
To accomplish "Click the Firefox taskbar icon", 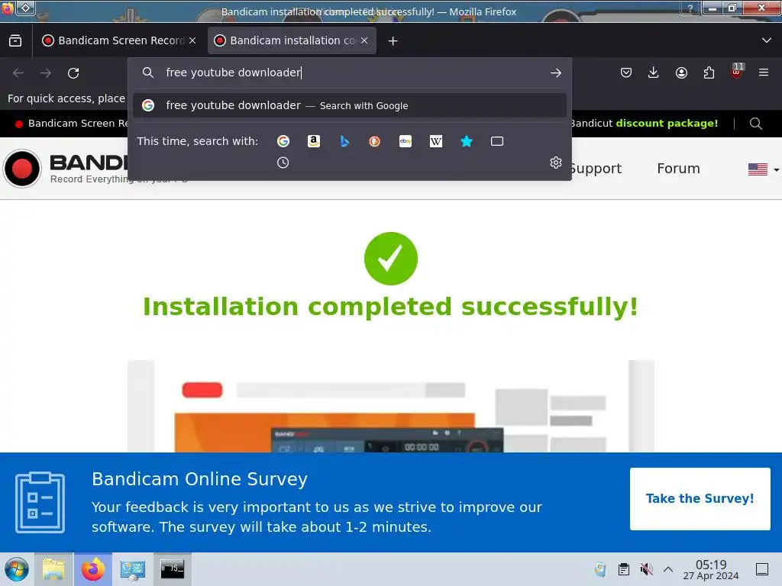I will [92, 569].
